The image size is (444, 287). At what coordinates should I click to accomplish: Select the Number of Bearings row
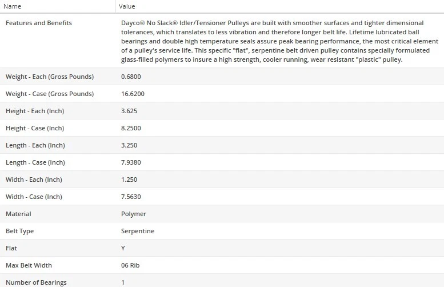pyautogui.click(x=36, y=282)
